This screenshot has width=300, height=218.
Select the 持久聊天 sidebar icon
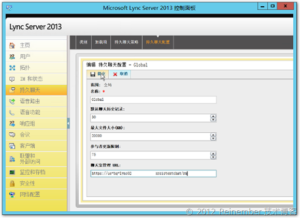click(12, 90)
